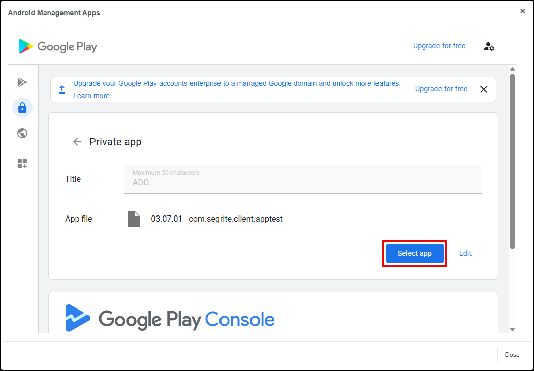Open the Web apps globe icon
Viewport: 534px width, 371px height.
tap(22, 133)
